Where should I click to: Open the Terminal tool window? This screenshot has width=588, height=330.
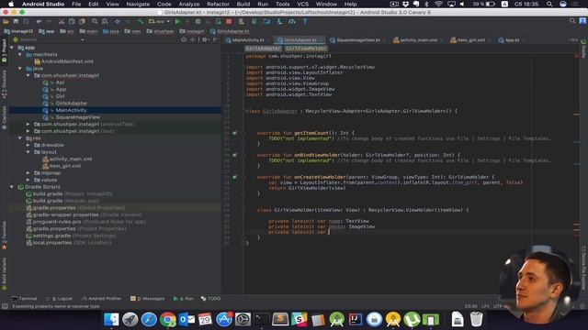click(25, 299)
